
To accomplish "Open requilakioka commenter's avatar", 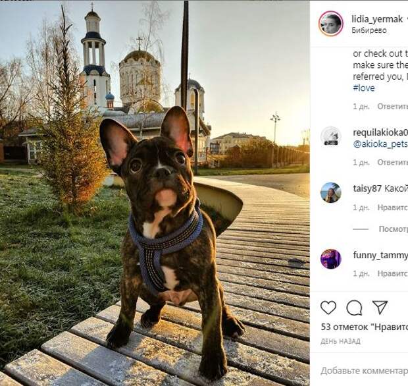I will click(331, 136).
